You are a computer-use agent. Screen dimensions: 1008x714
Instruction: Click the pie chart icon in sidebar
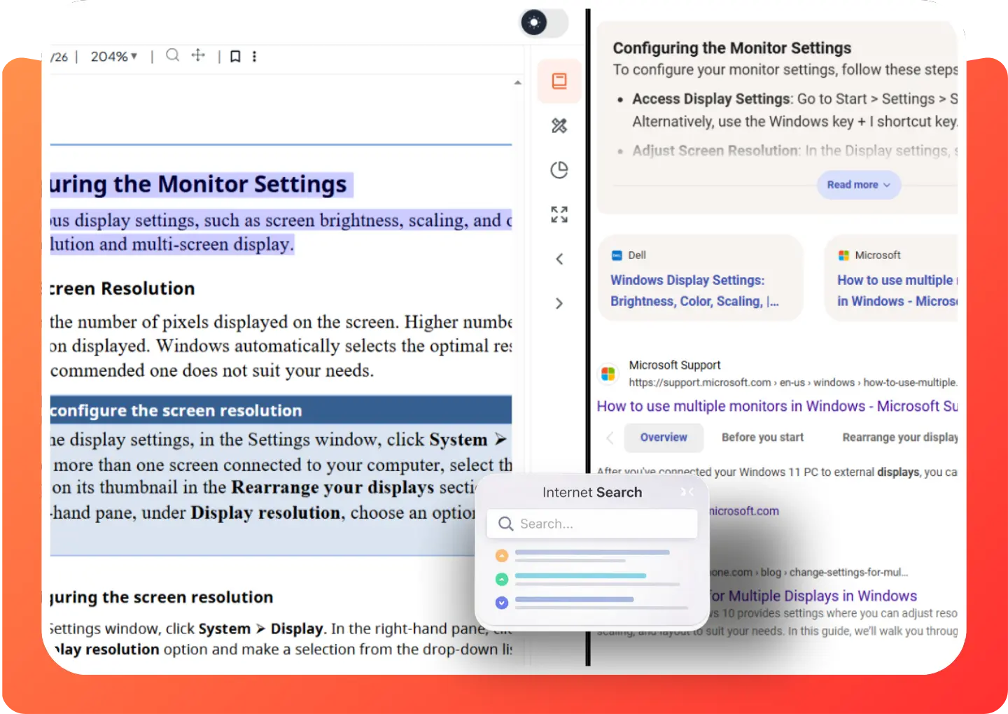click(559, 170)
